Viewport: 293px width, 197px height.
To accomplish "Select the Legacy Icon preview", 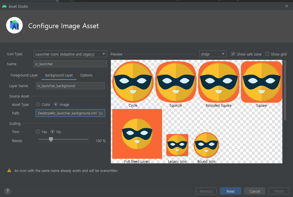I will coord(177,145).
